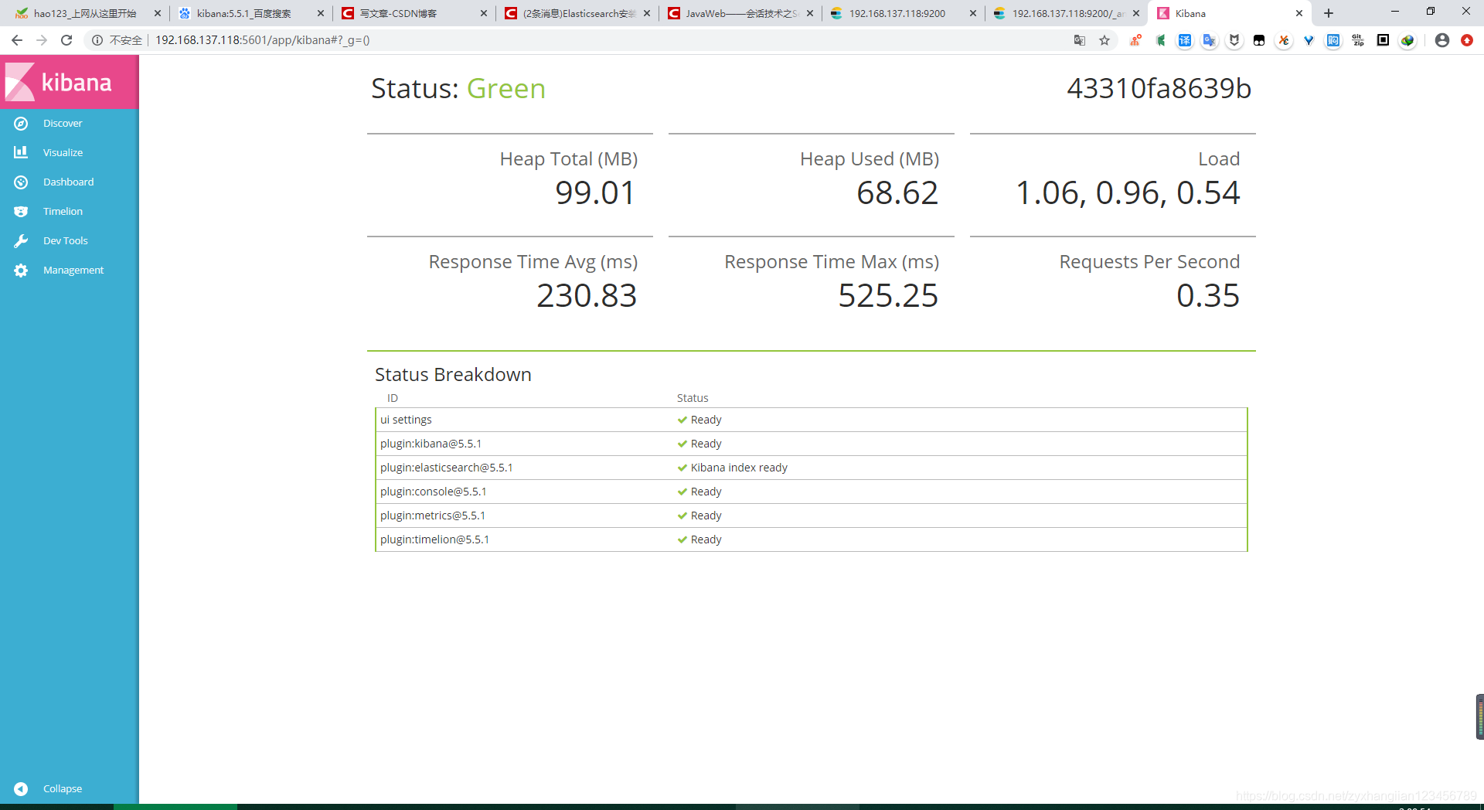Image resolution: width=1484 pixels, height=810 pixels.
Task: Click the 'Kibana index ready' status text
Action: click(739, 468)
